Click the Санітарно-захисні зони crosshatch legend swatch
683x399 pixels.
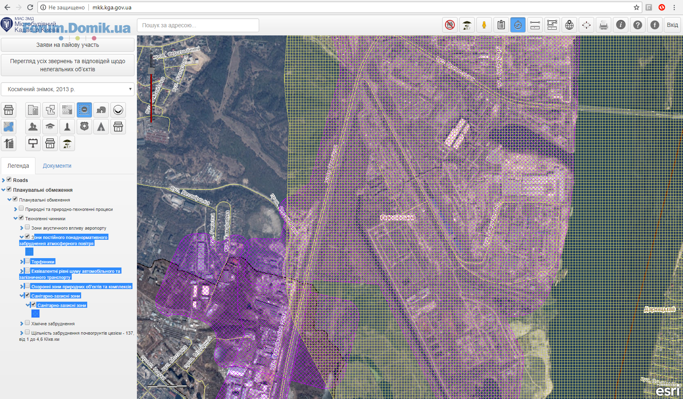pyautogui.click(x=35, y=313)
